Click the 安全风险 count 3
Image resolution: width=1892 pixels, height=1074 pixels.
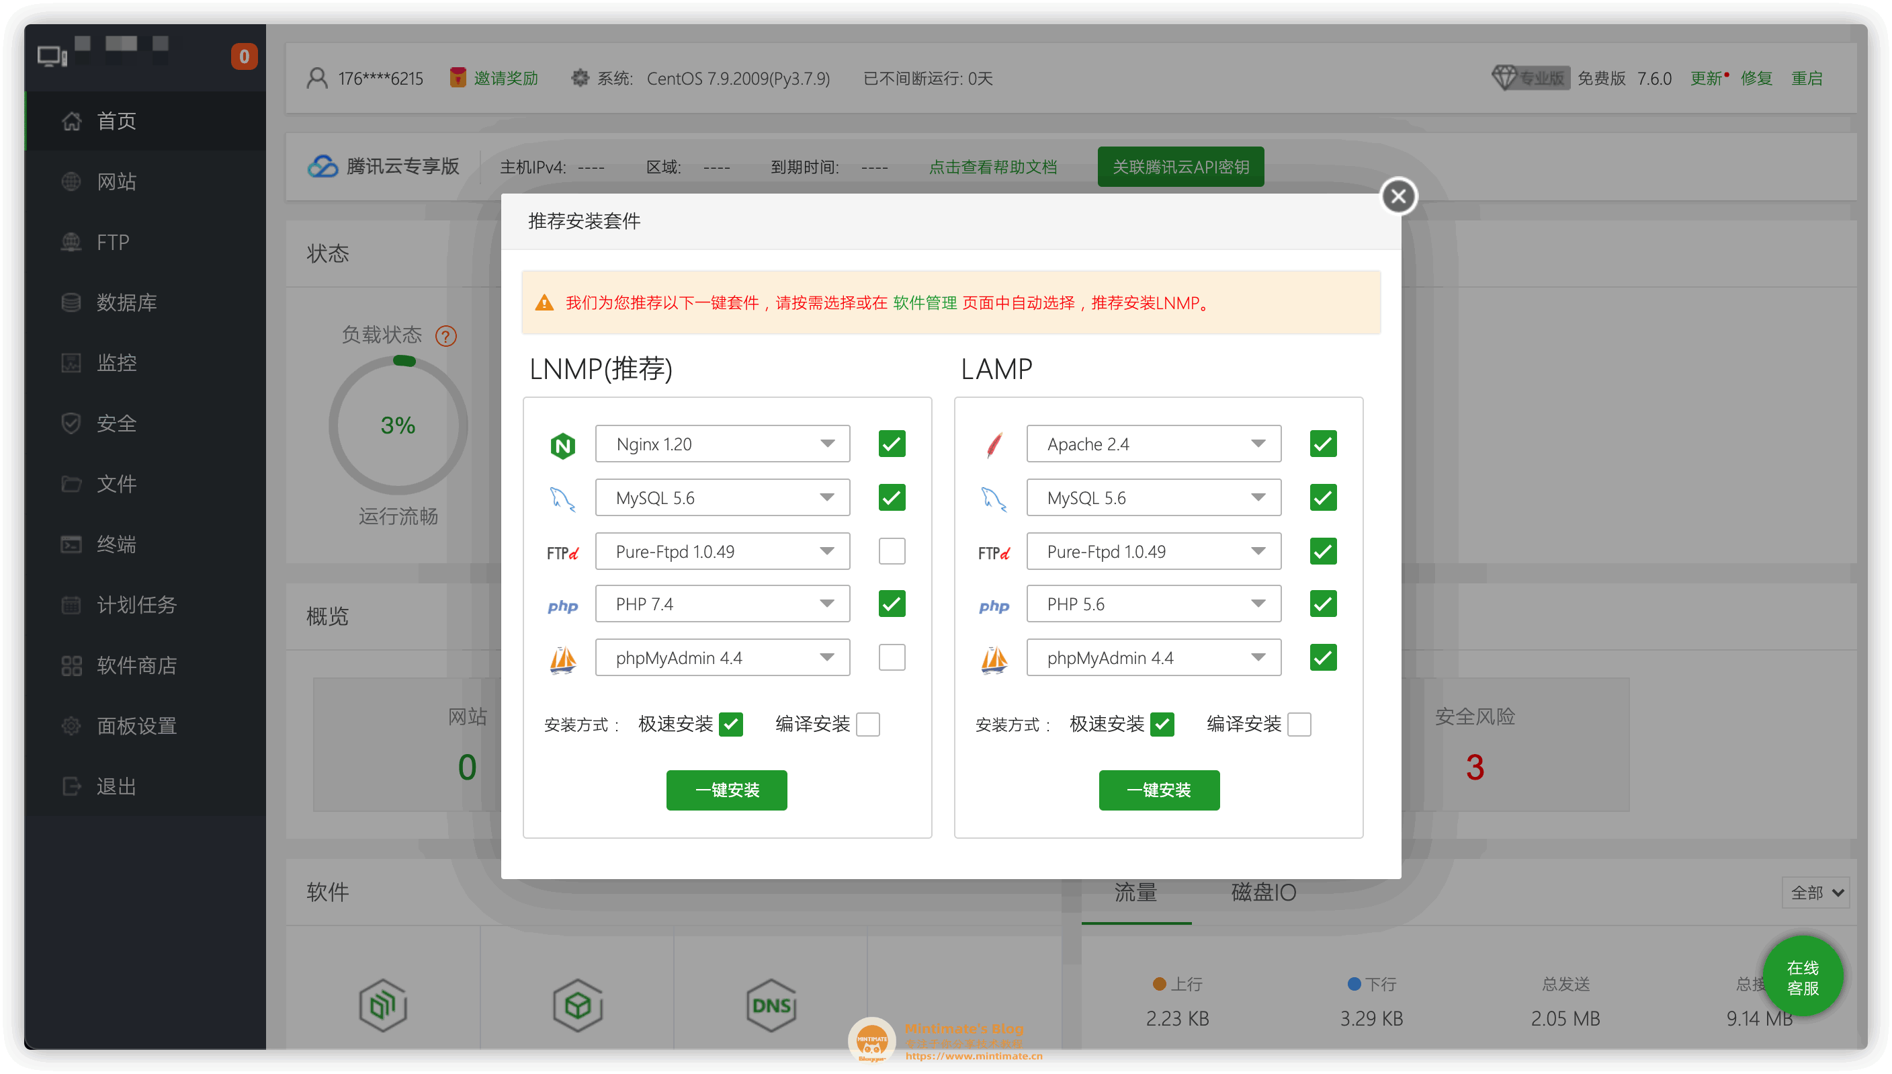(x=1475, y=768)
